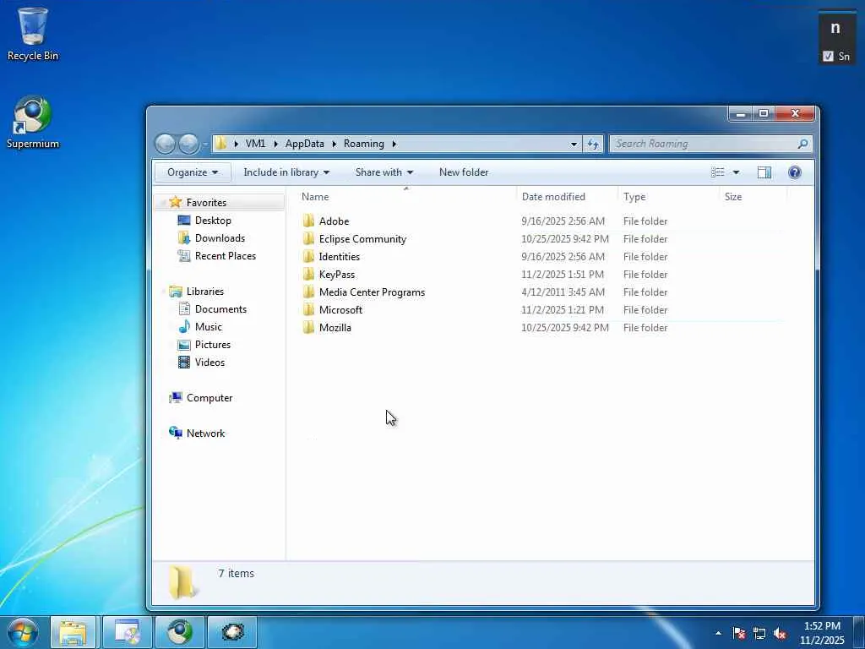Navigate to AppData in breadcrumb
The image size is (865, 649).
[304, 144]
